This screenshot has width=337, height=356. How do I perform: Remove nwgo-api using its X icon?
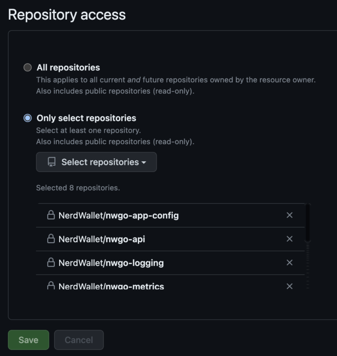[x=289, y=239]
